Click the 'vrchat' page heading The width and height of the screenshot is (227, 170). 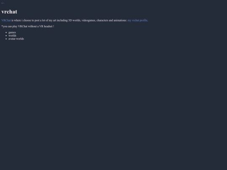pos(9,12)
